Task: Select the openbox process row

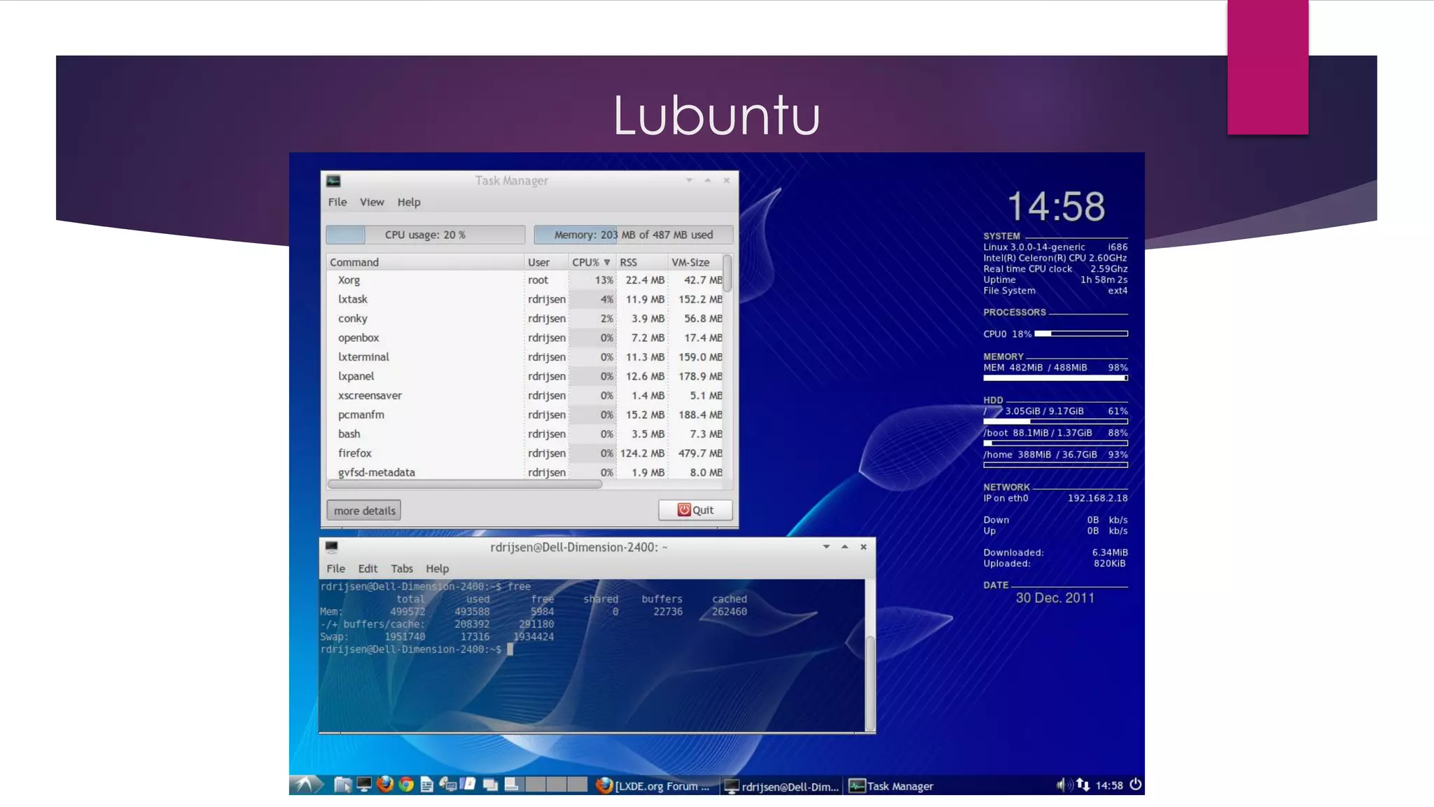Action: pos(525,338)
